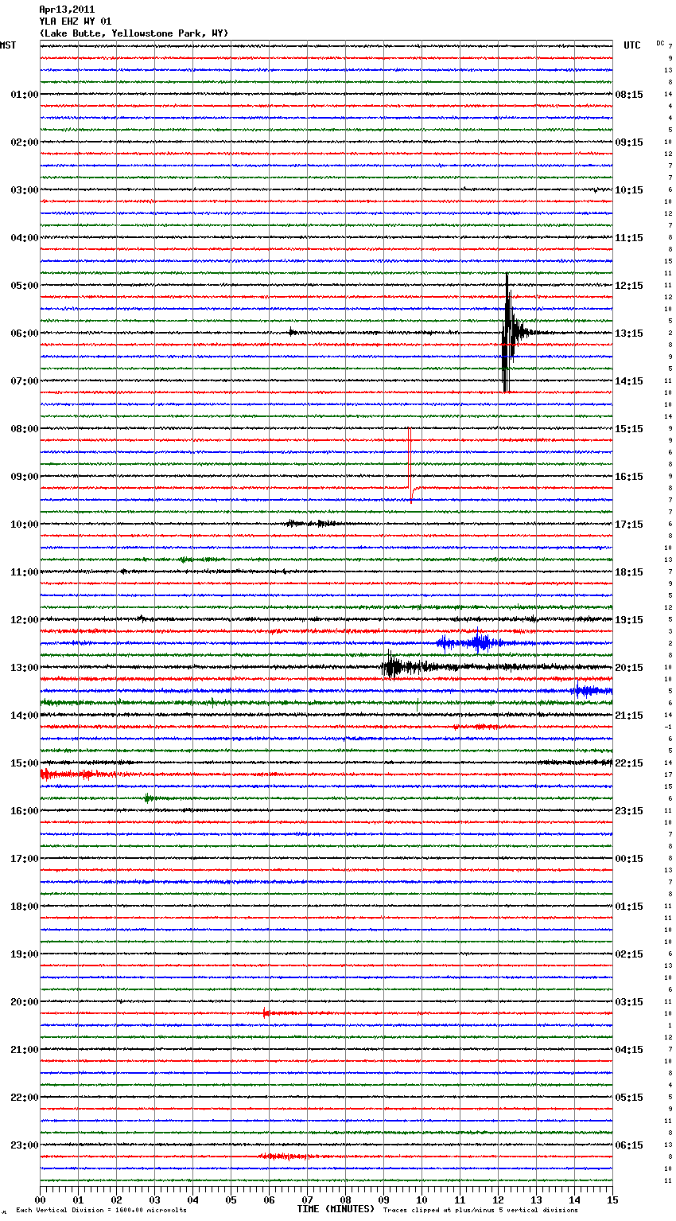Viewport: 676px width, 1221px height.
Task: Select the 17:00 MST time label
Action: click(25, 859)
